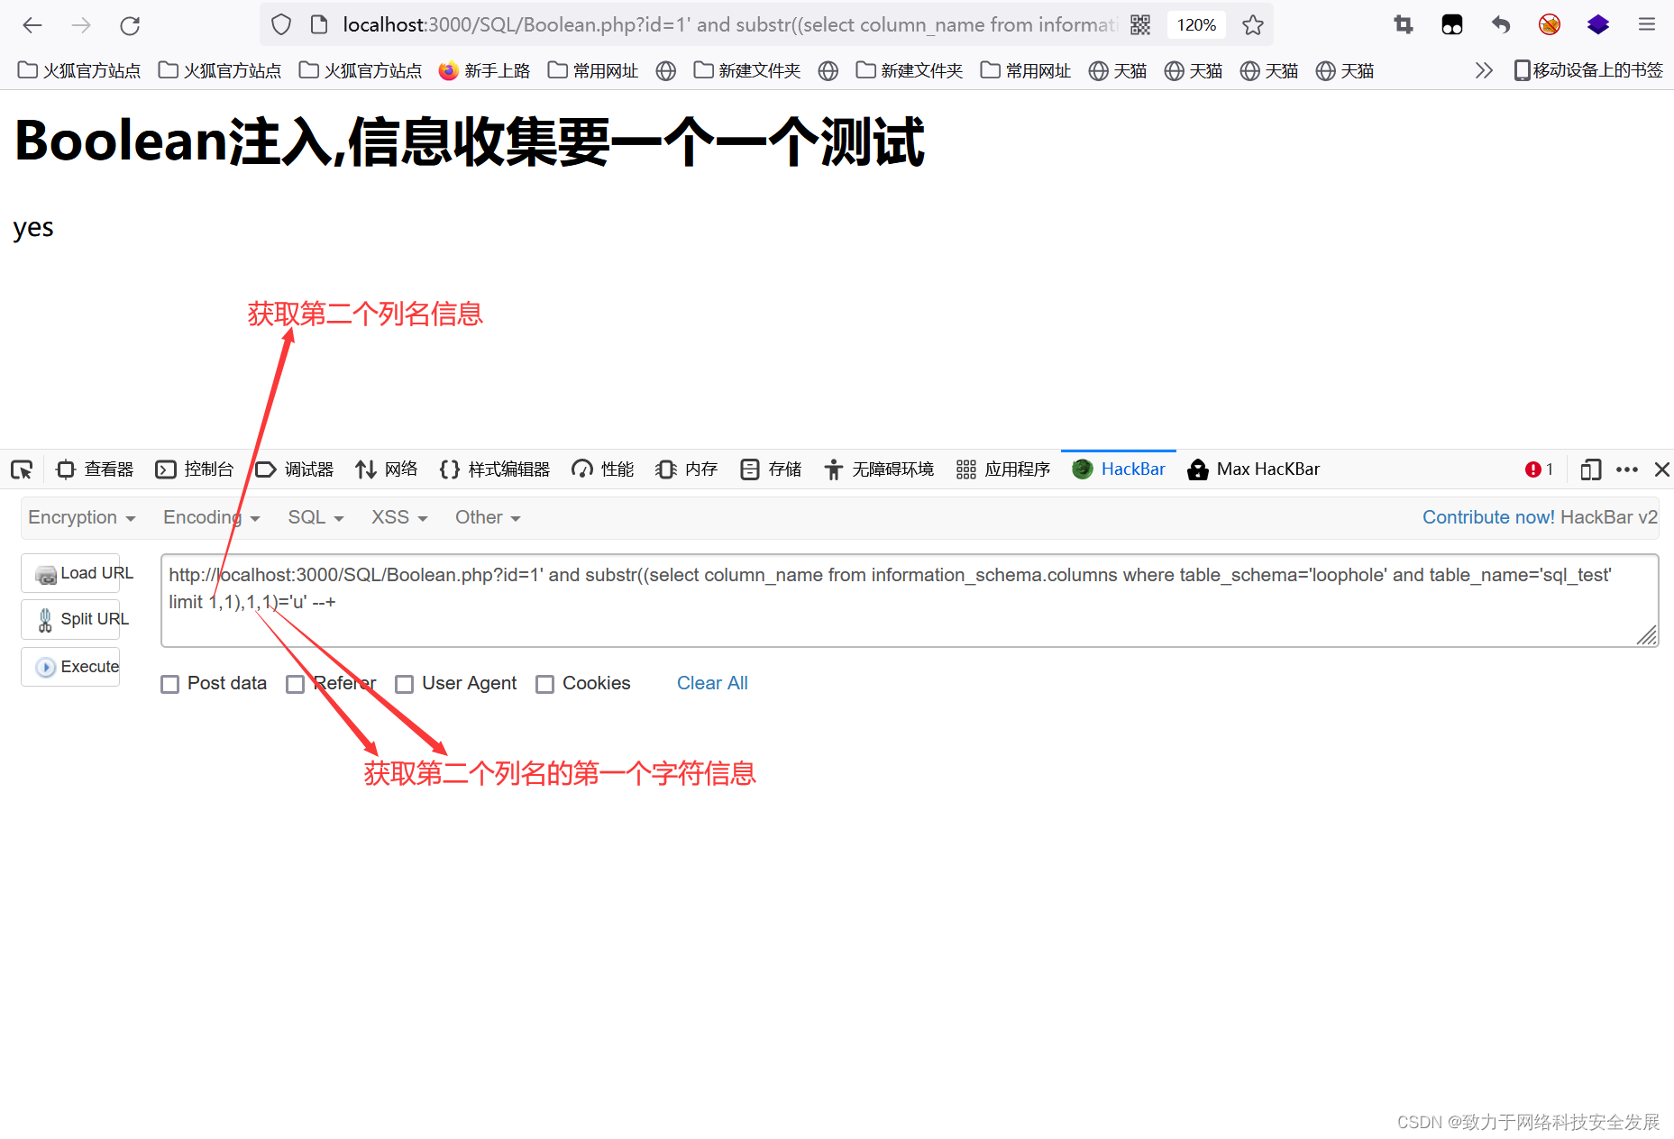Activate the element picker in devtools
Image resolution: width=1674 pixels, height=1139 pixels.
pos(22,469)
